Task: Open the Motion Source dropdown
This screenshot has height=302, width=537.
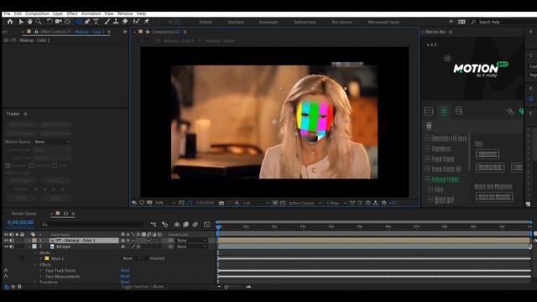Action: pyautogui.click(x=52, y=142)
